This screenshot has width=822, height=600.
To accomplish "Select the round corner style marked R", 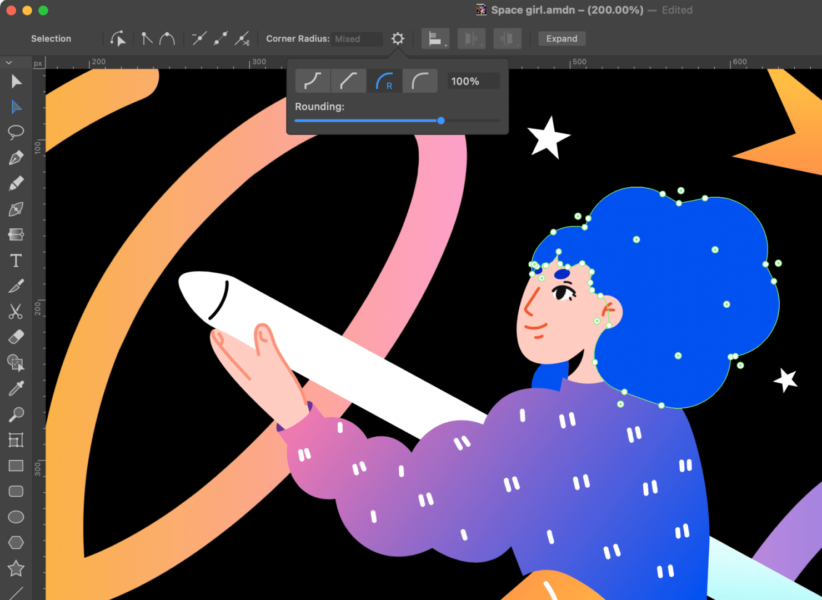I will (384, 81).
